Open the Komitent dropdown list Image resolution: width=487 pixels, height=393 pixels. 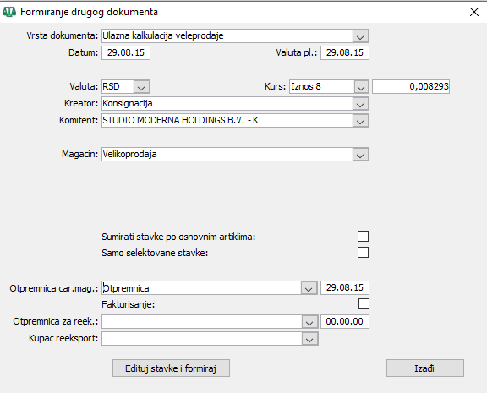(x=360, y=121)
